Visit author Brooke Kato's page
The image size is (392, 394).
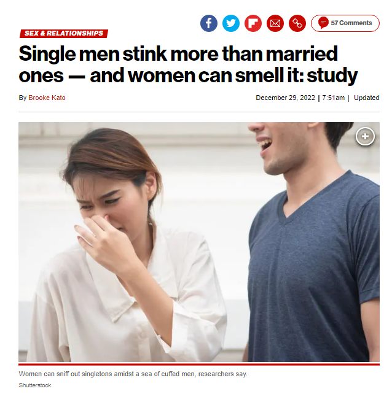(x=47, y=98)
